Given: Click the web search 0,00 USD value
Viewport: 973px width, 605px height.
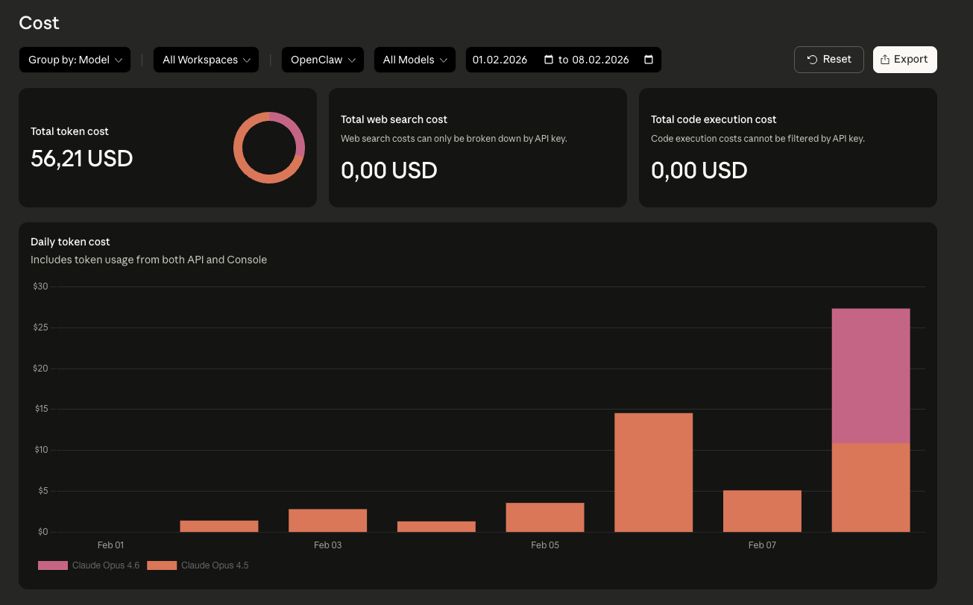Looking at the screenshot, I should click(x=389, y=170).
